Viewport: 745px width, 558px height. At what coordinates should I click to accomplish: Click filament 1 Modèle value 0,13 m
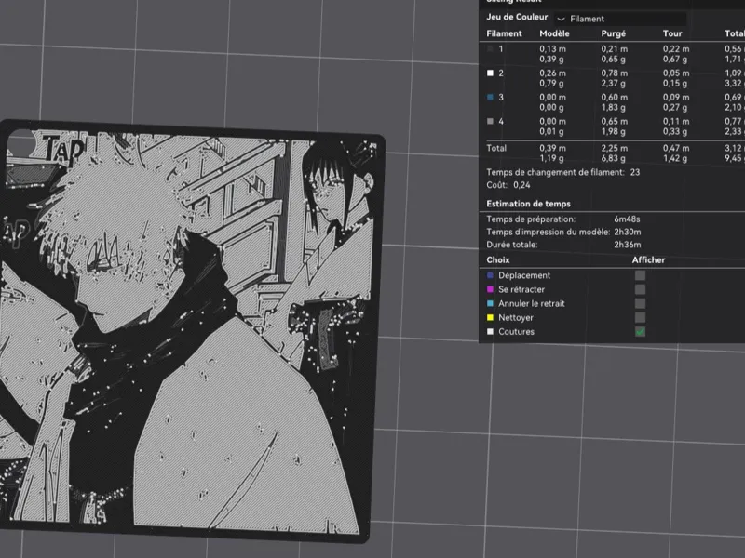pos(552,49)
